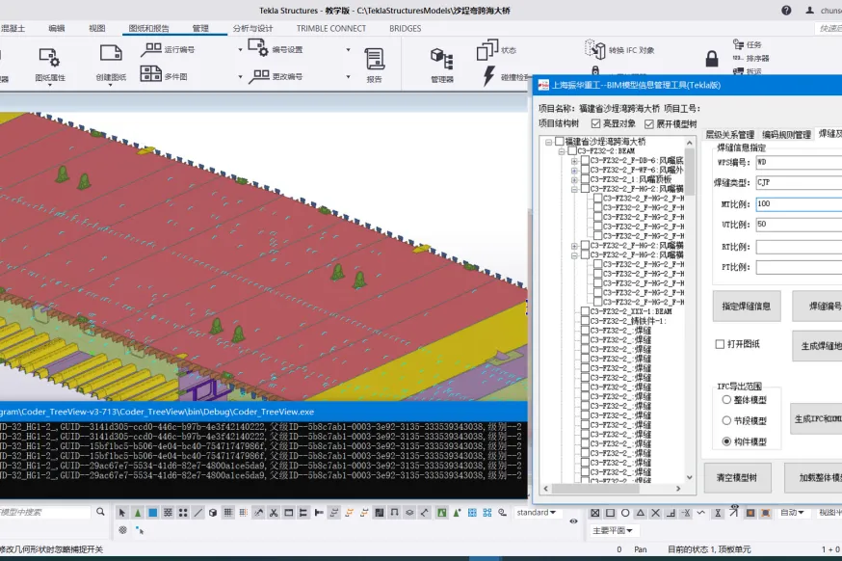Image resolution: width=842 pixels, height=561 pixels.
Task: Open the 报告 report icon
Action: coord(375,59)
